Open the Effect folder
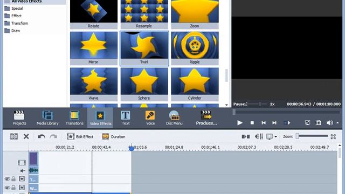Image resolution: width=345 pixels, height=194 pixels. coord(13,16)
